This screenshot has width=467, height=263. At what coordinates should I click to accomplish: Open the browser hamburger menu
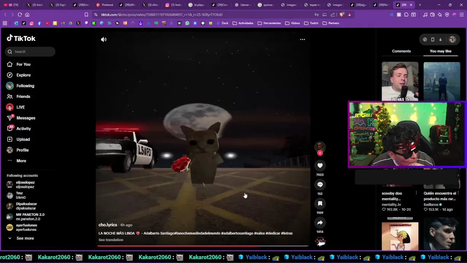[x=462, y=15]
